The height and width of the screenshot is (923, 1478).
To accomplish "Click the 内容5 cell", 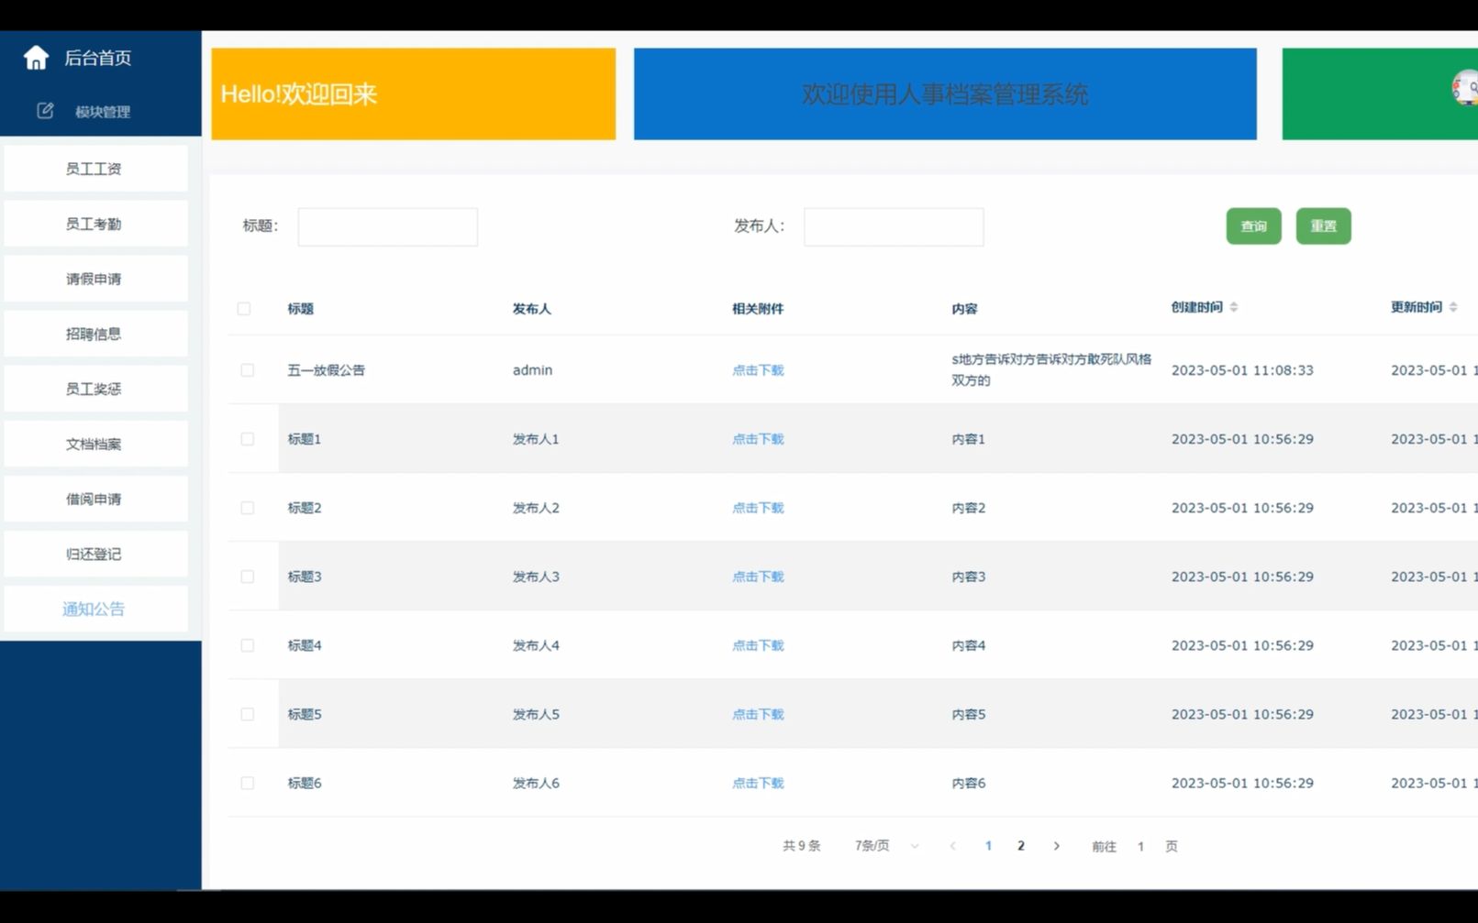I will point(968,714).
